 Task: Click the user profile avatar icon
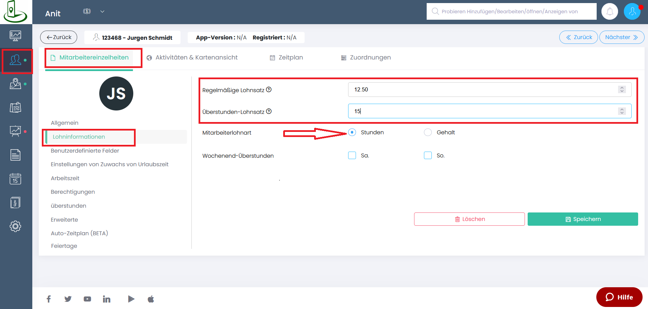[632, 12]
